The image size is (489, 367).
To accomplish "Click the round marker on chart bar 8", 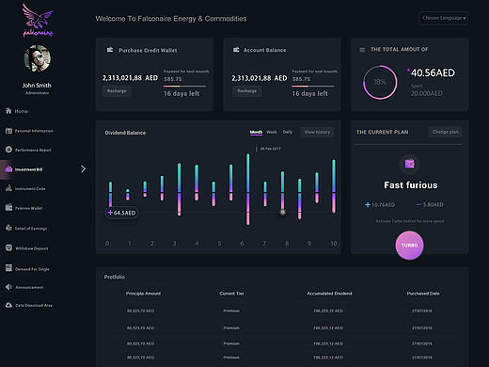I will click(282, 212).
